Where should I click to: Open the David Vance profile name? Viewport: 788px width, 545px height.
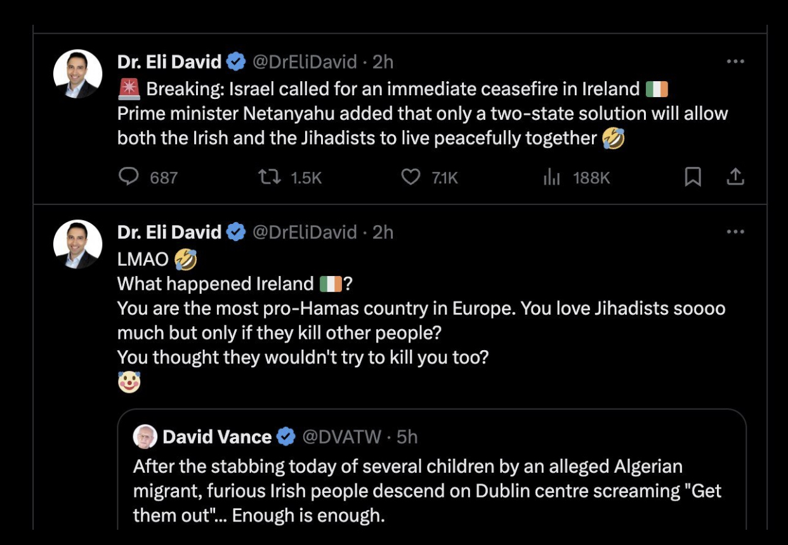point(217,437)
